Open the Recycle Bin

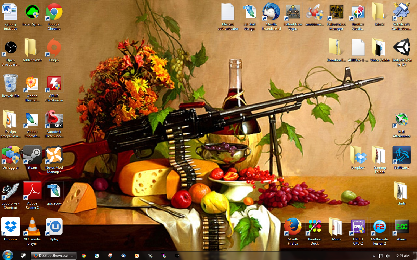pyautogui.click(x=11, y=86)
